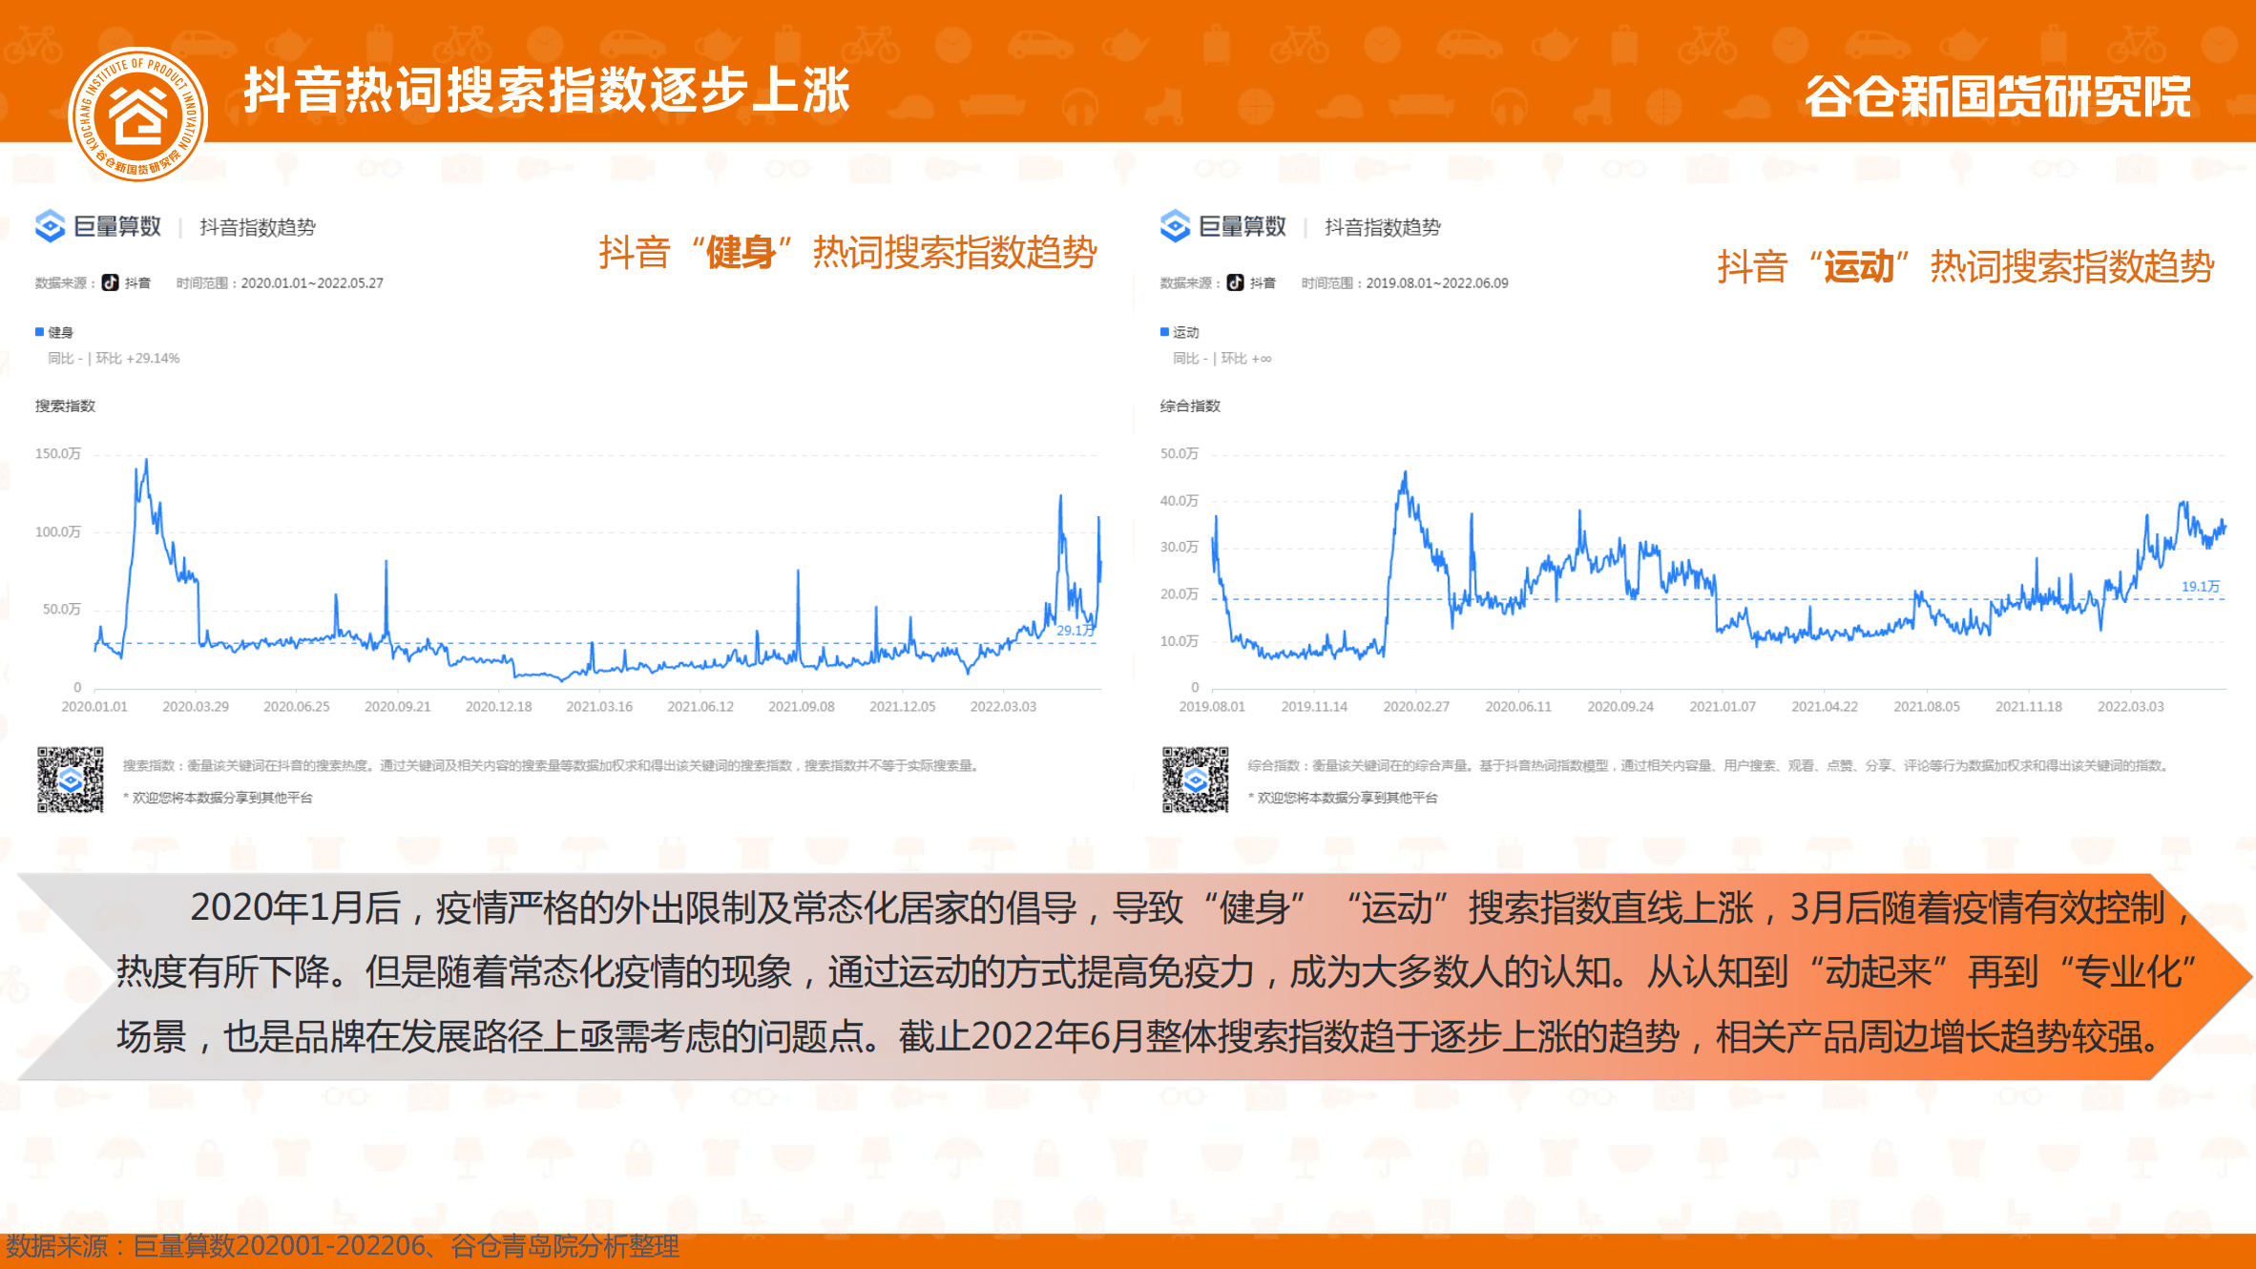
Task: Toggle the blue 健身 legend marker
Action: coord(40,332)
